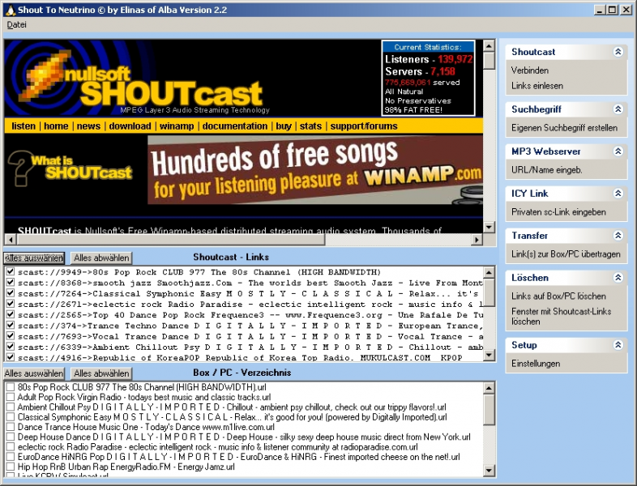Uncheck the Radio Paradise eclectic rock scast link
637x486 pixels.
[11, 304]
